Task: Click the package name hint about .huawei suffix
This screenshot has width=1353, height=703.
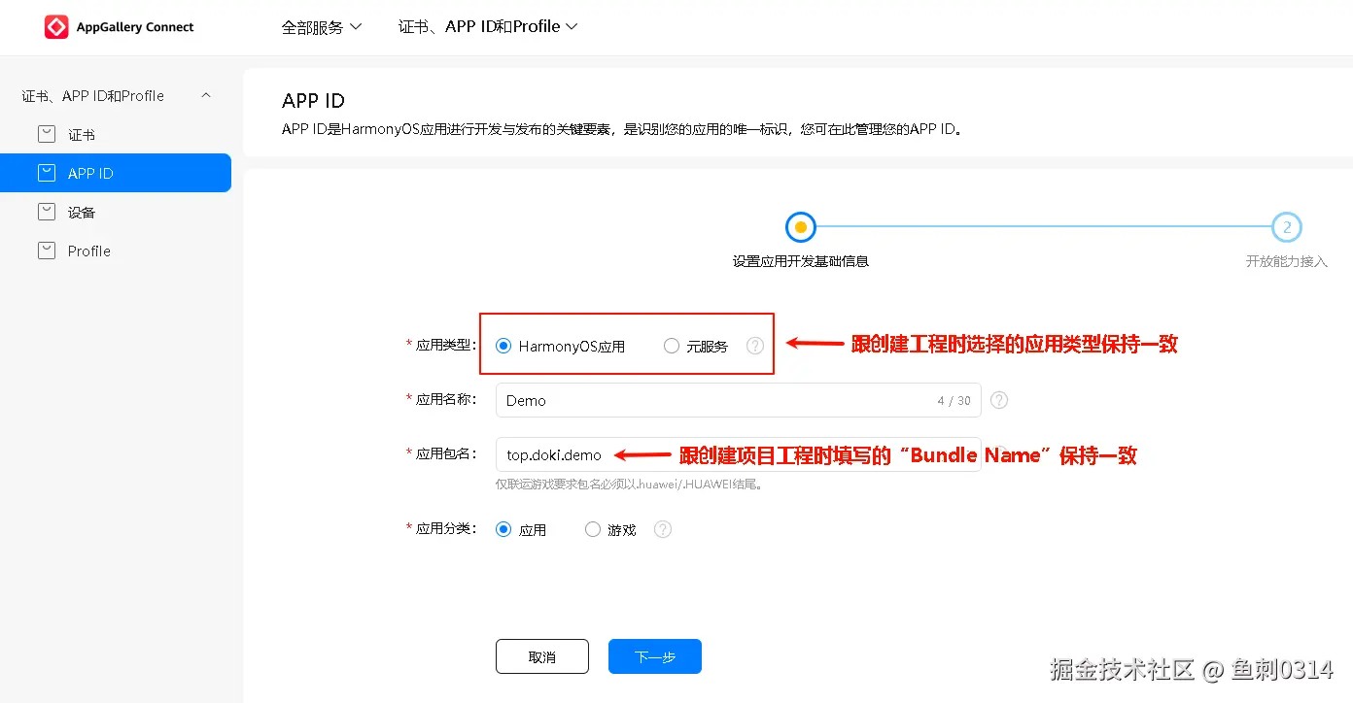Action: click(x=630, y=484)
